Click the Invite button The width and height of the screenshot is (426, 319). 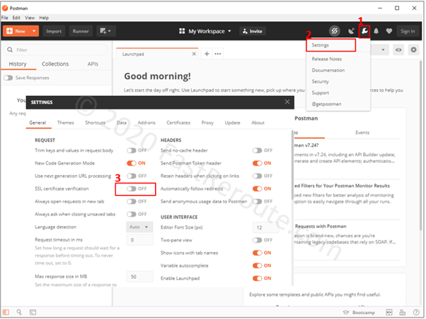click(253, 31)
